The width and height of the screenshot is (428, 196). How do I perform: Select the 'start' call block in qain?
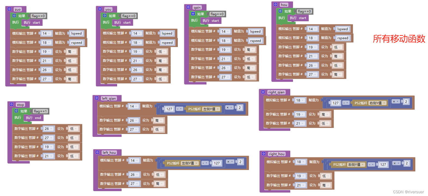211,21
